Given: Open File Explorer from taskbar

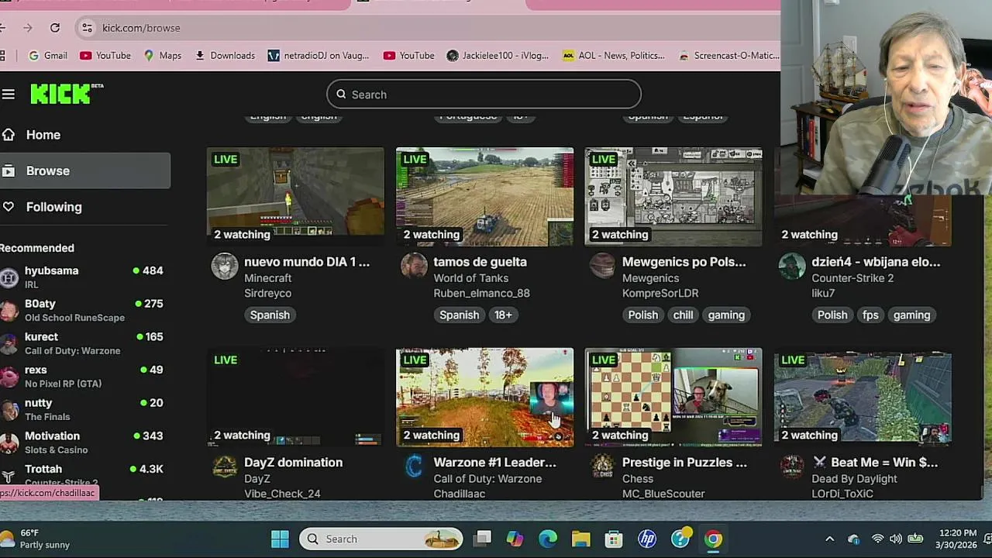Looking at the screenshot, I should [x=580, y=539].
